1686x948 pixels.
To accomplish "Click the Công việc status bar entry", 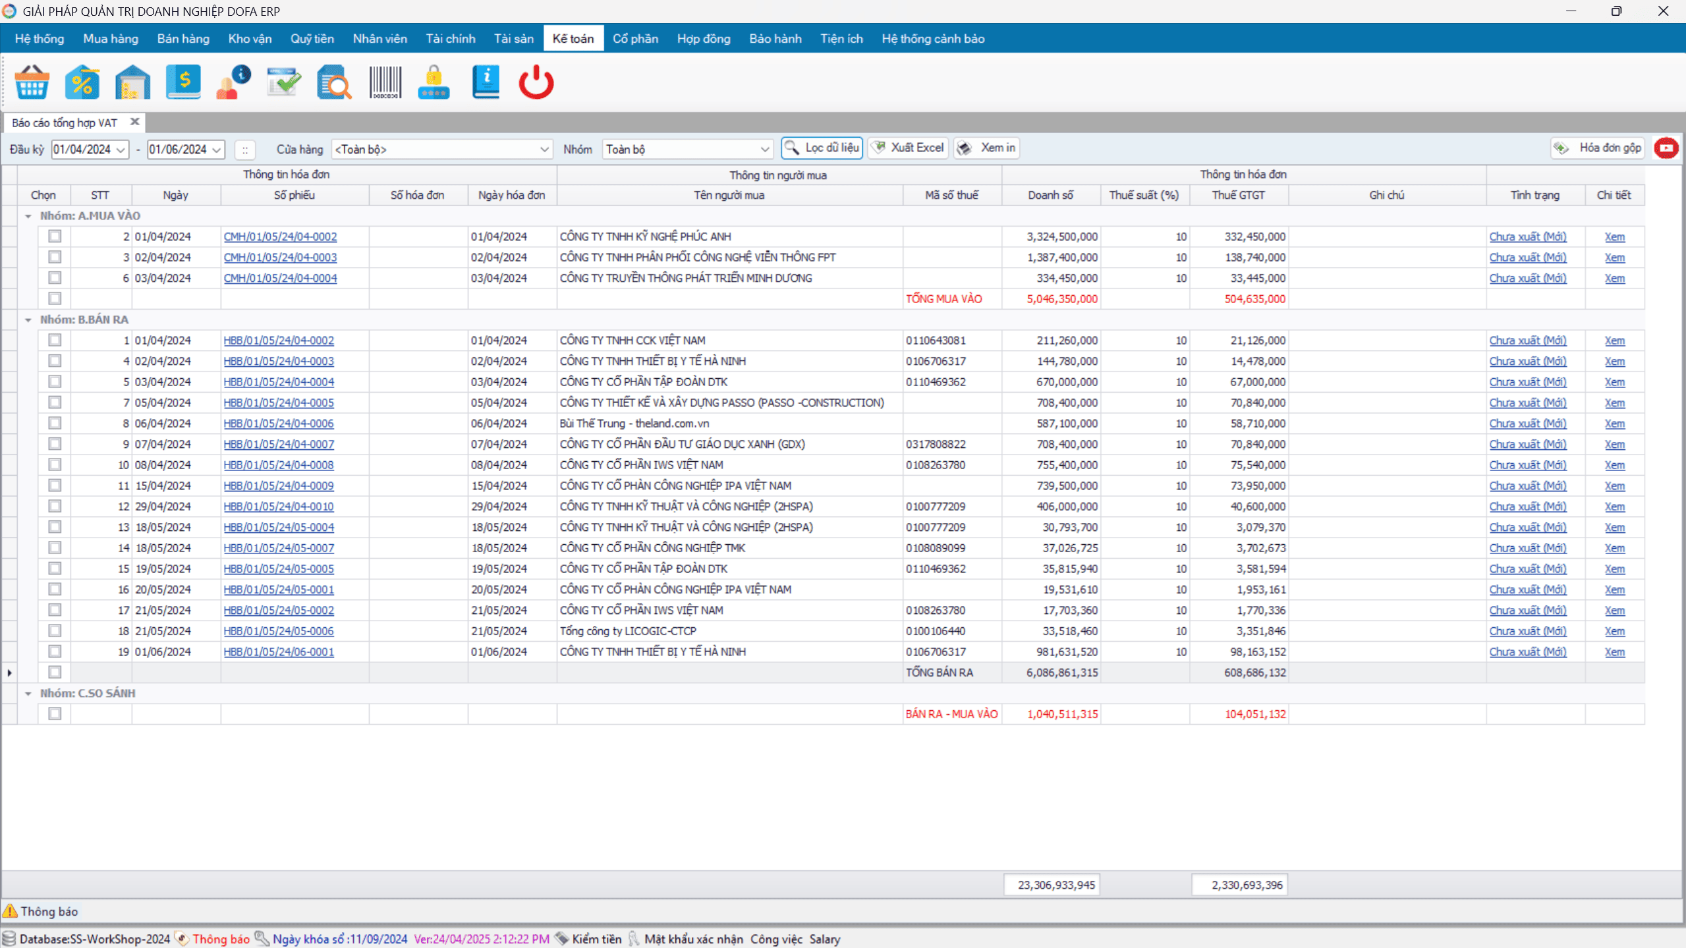I will pyautogui.click(x=776, y=939).
